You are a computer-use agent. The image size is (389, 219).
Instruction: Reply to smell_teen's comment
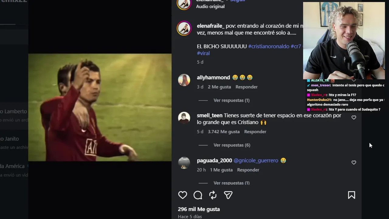(255, 131)
